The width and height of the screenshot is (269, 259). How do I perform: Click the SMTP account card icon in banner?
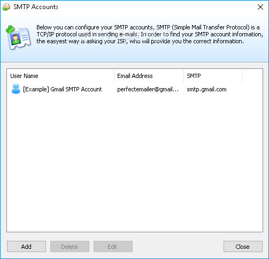18,37
